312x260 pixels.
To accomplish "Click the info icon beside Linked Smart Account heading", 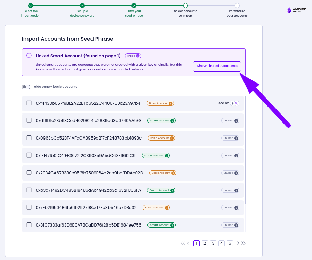I will point(29,56).
